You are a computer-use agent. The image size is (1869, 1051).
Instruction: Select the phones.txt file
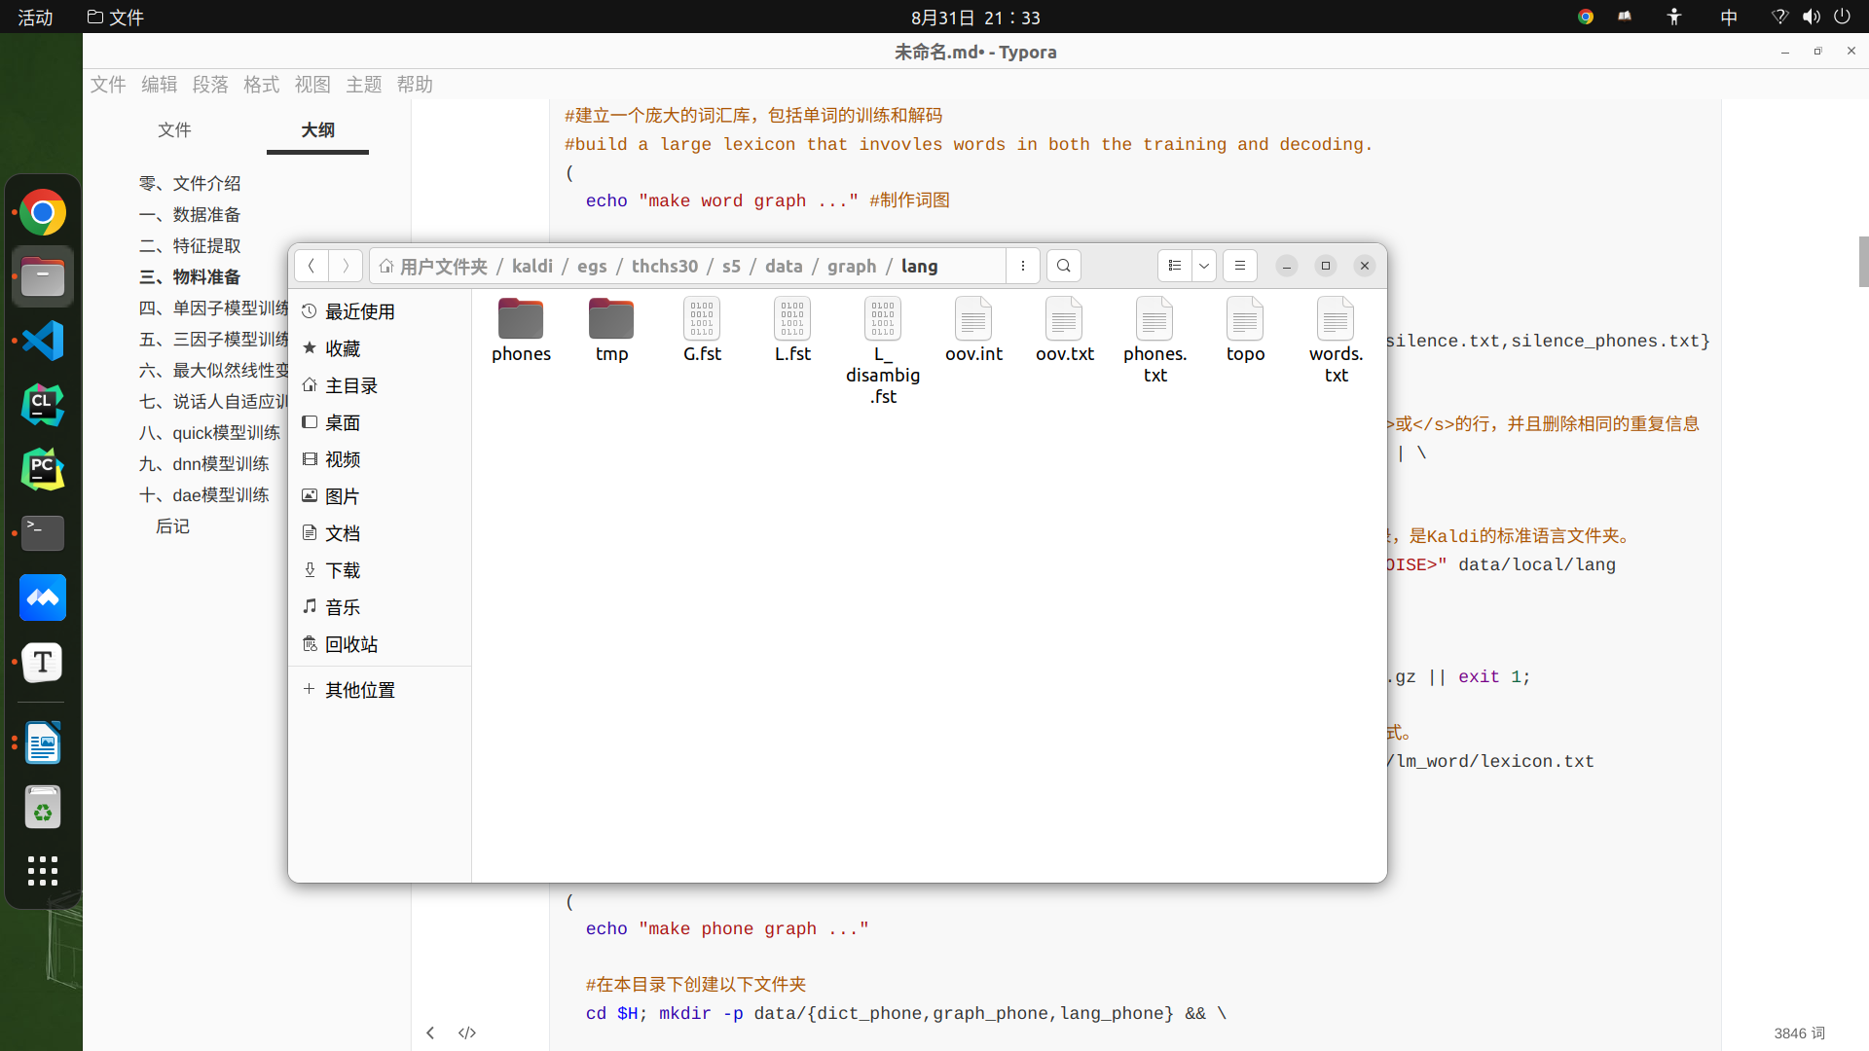click(x=1154, y=341)
